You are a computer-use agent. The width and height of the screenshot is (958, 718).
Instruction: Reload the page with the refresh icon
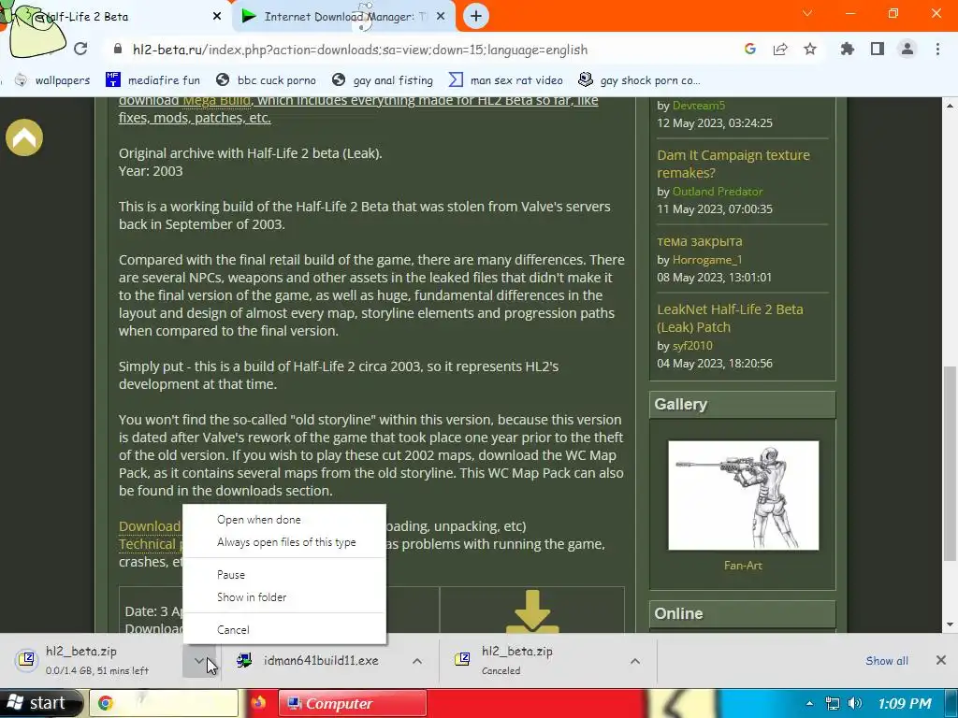click(x=80, y=49)
